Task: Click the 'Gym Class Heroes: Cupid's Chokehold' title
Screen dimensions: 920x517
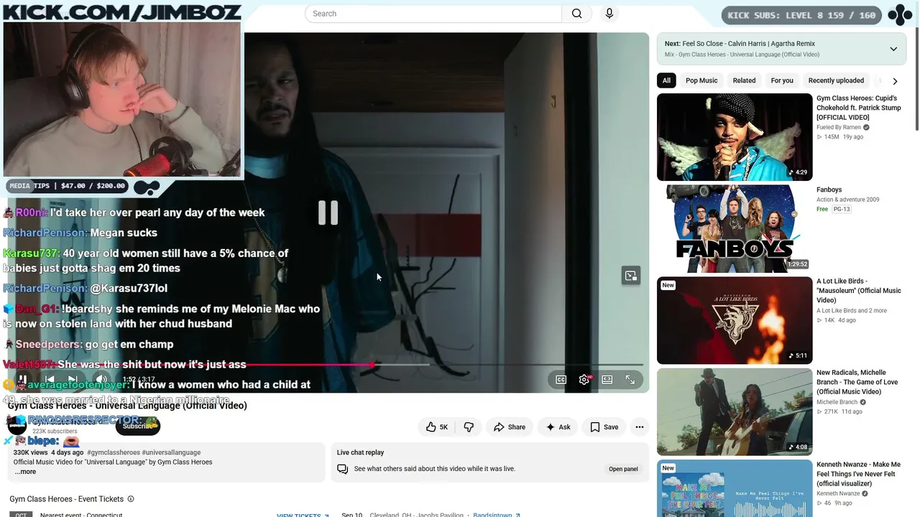Action: 859,108
